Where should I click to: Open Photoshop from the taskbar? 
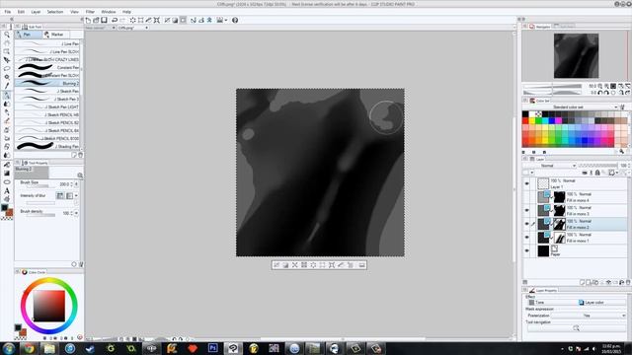point(213,348)
